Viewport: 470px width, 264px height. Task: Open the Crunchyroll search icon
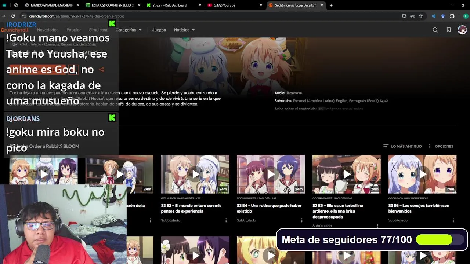[435, 30]
